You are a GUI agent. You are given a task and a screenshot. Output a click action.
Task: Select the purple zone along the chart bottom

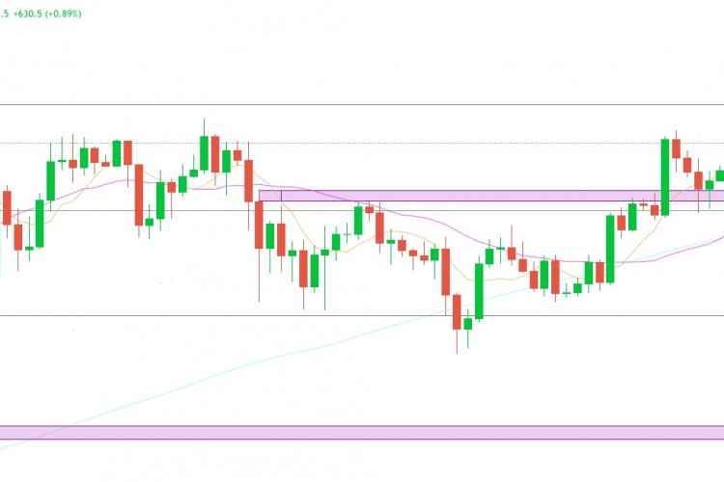(362, 433)
